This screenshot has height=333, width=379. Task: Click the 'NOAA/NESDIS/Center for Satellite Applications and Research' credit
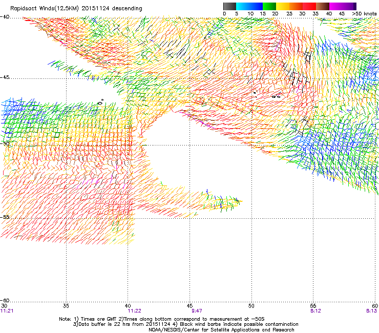(x=221, y=330)
